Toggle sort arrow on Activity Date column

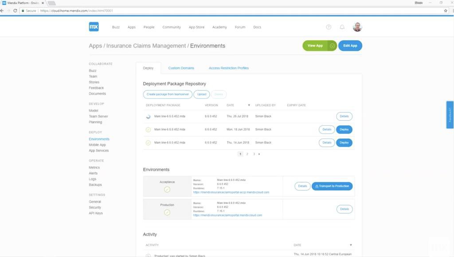(351, 245)
